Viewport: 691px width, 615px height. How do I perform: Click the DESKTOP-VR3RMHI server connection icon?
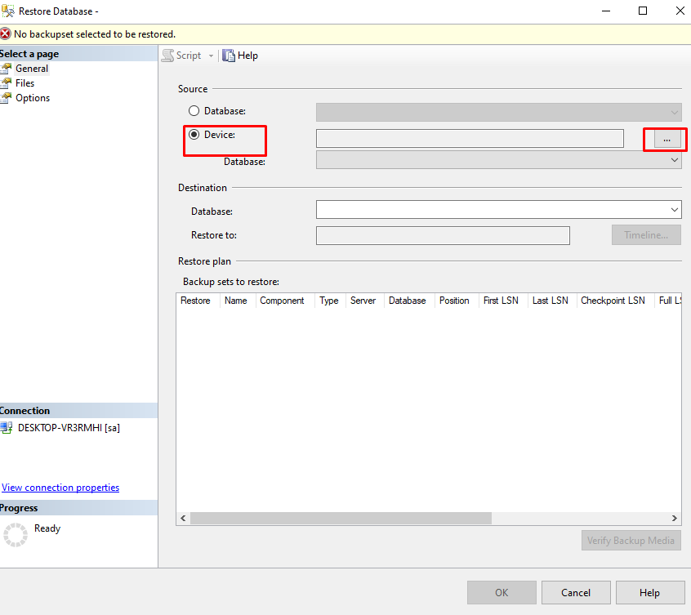7,428
